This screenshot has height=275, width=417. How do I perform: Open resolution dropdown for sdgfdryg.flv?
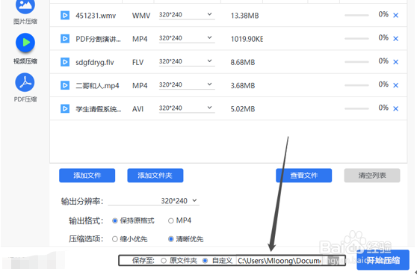(187, 62)
